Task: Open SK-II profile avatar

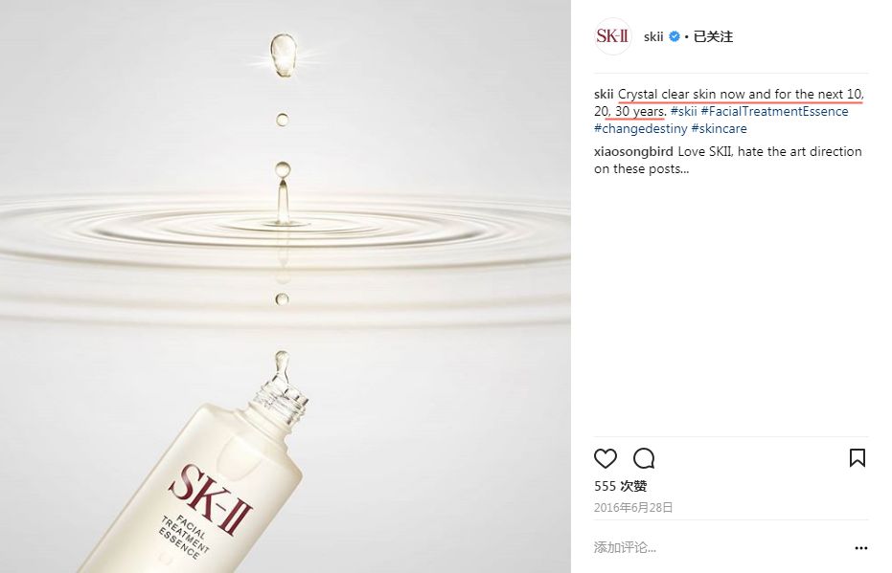Action: [612, 36]
